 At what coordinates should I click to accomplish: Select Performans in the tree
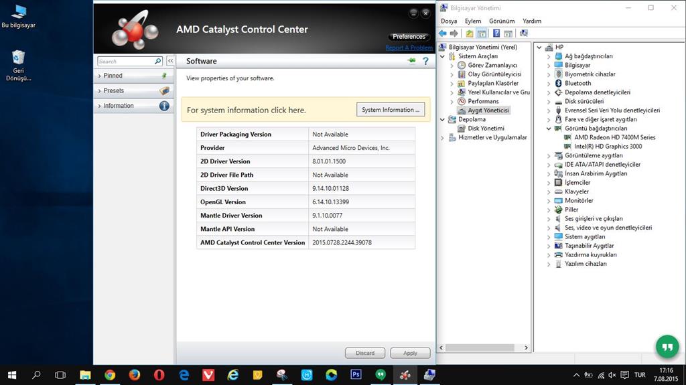tap(483, 101)
